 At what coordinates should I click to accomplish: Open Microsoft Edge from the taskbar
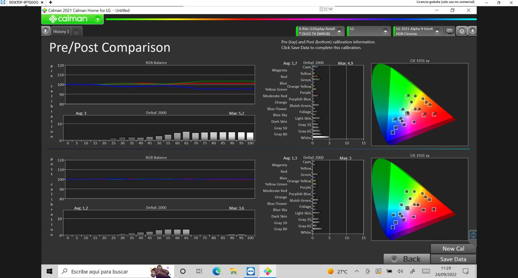[x=217, y=272]
